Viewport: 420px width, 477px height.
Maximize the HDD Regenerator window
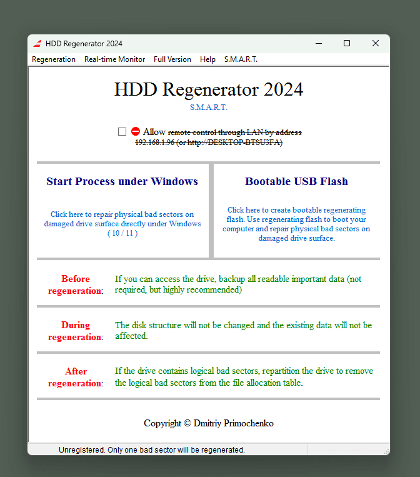tap(347, 44)
